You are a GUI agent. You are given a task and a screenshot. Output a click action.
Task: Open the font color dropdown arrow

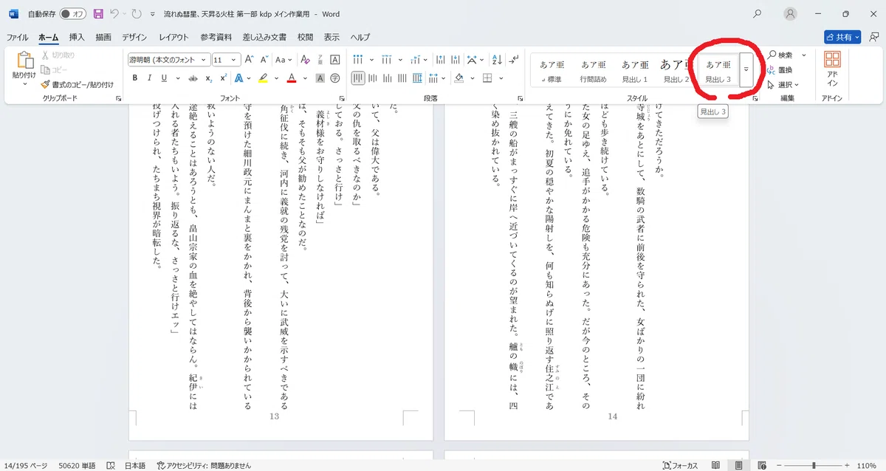pos(305,78)
